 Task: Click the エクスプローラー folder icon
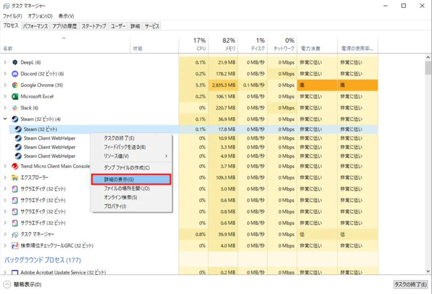click(15, 177)
